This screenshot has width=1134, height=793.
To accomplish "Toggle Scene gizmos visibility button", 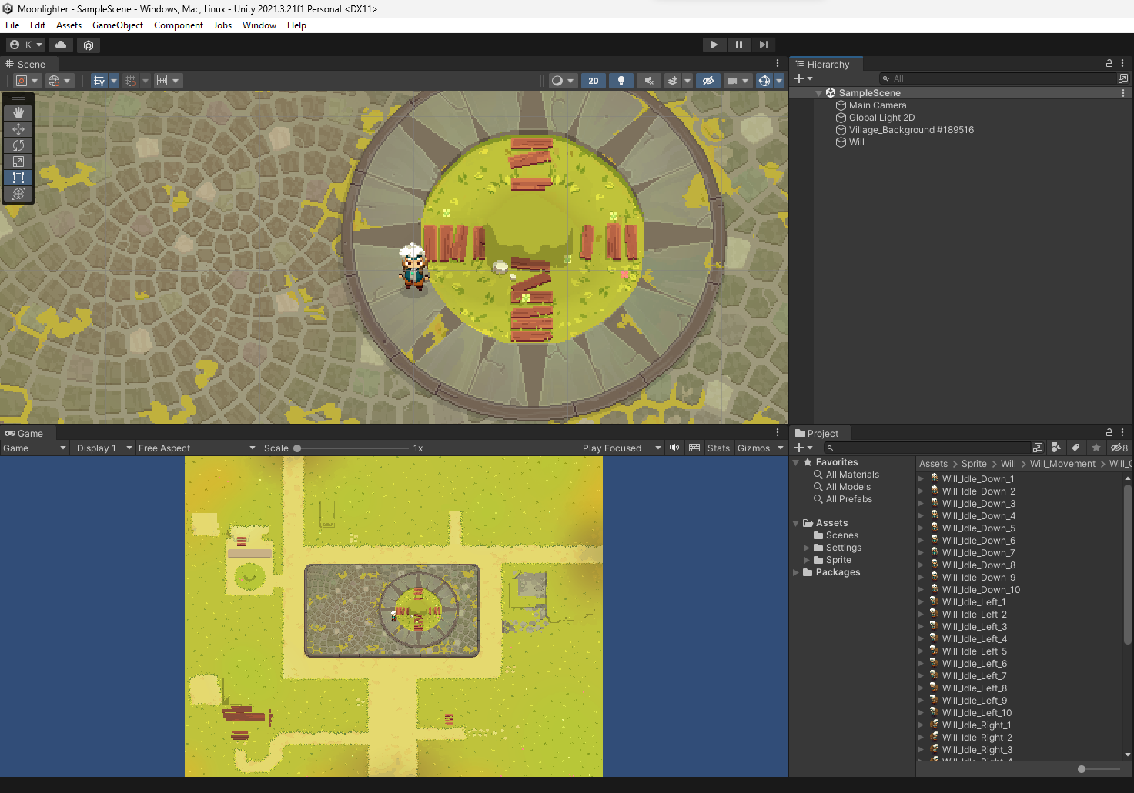I will [764, 81].
